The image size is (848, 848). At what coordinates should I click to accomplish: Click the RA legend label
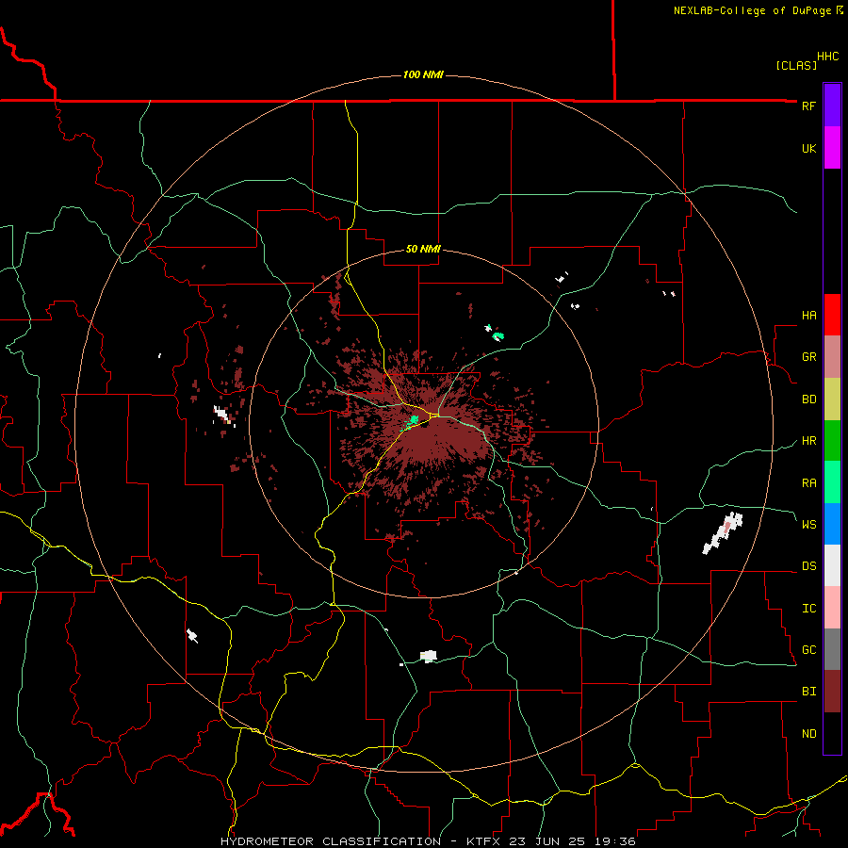coord(808,482)
